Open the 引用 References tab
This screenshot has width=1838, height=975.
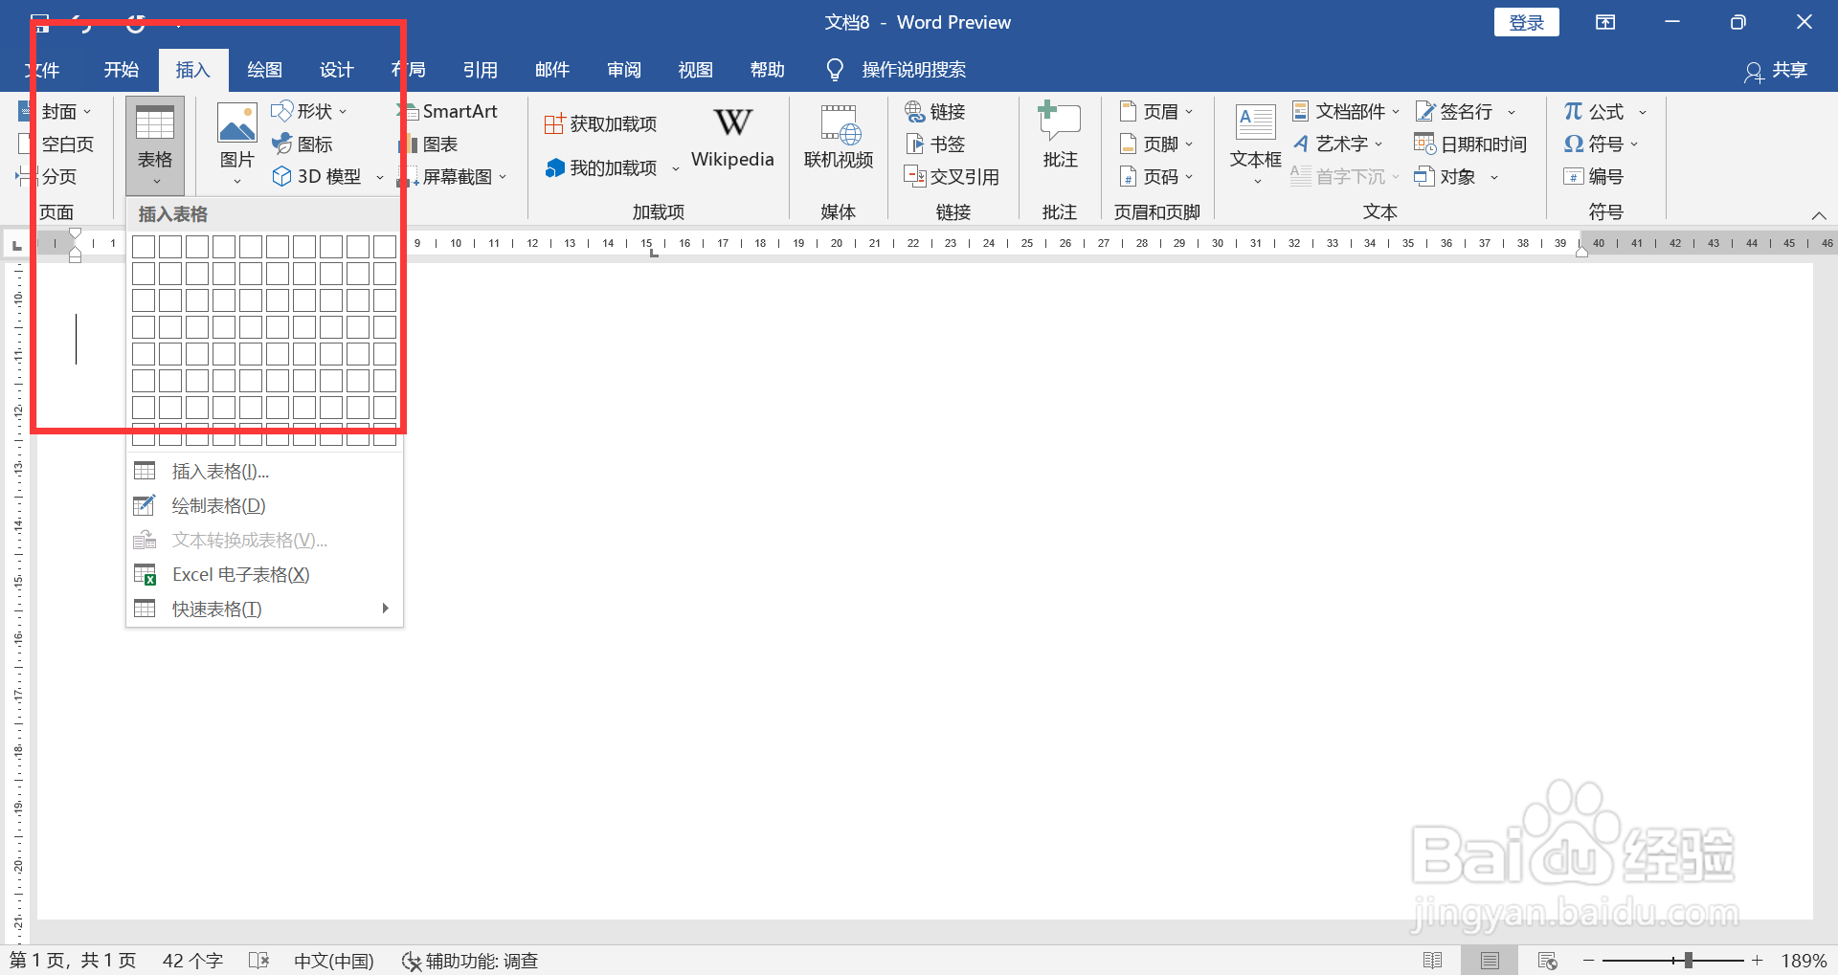coord(480,70)
